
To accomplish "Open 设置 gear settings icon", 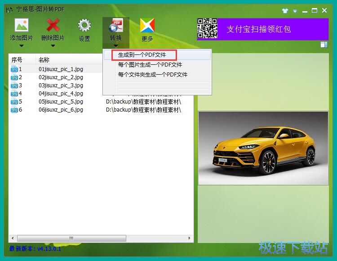I will point(84,25).
